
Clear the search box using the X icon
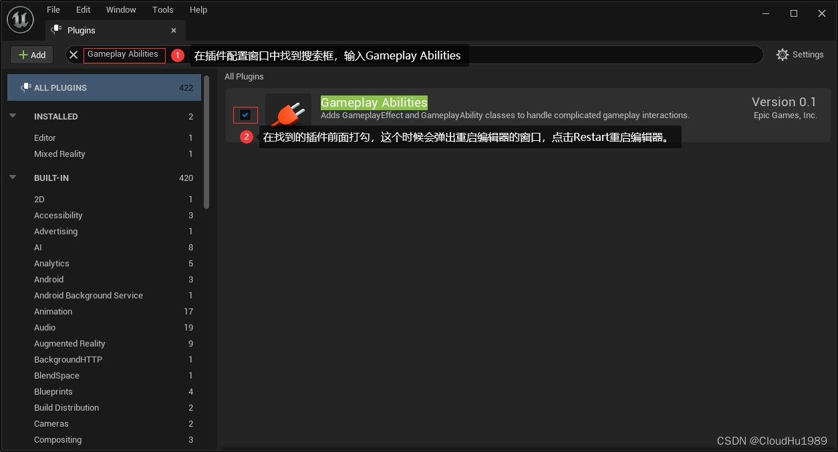point(74,55)
